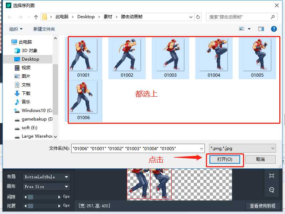
Task: Go forward using the forward arrow
Action: click(20, 17)
